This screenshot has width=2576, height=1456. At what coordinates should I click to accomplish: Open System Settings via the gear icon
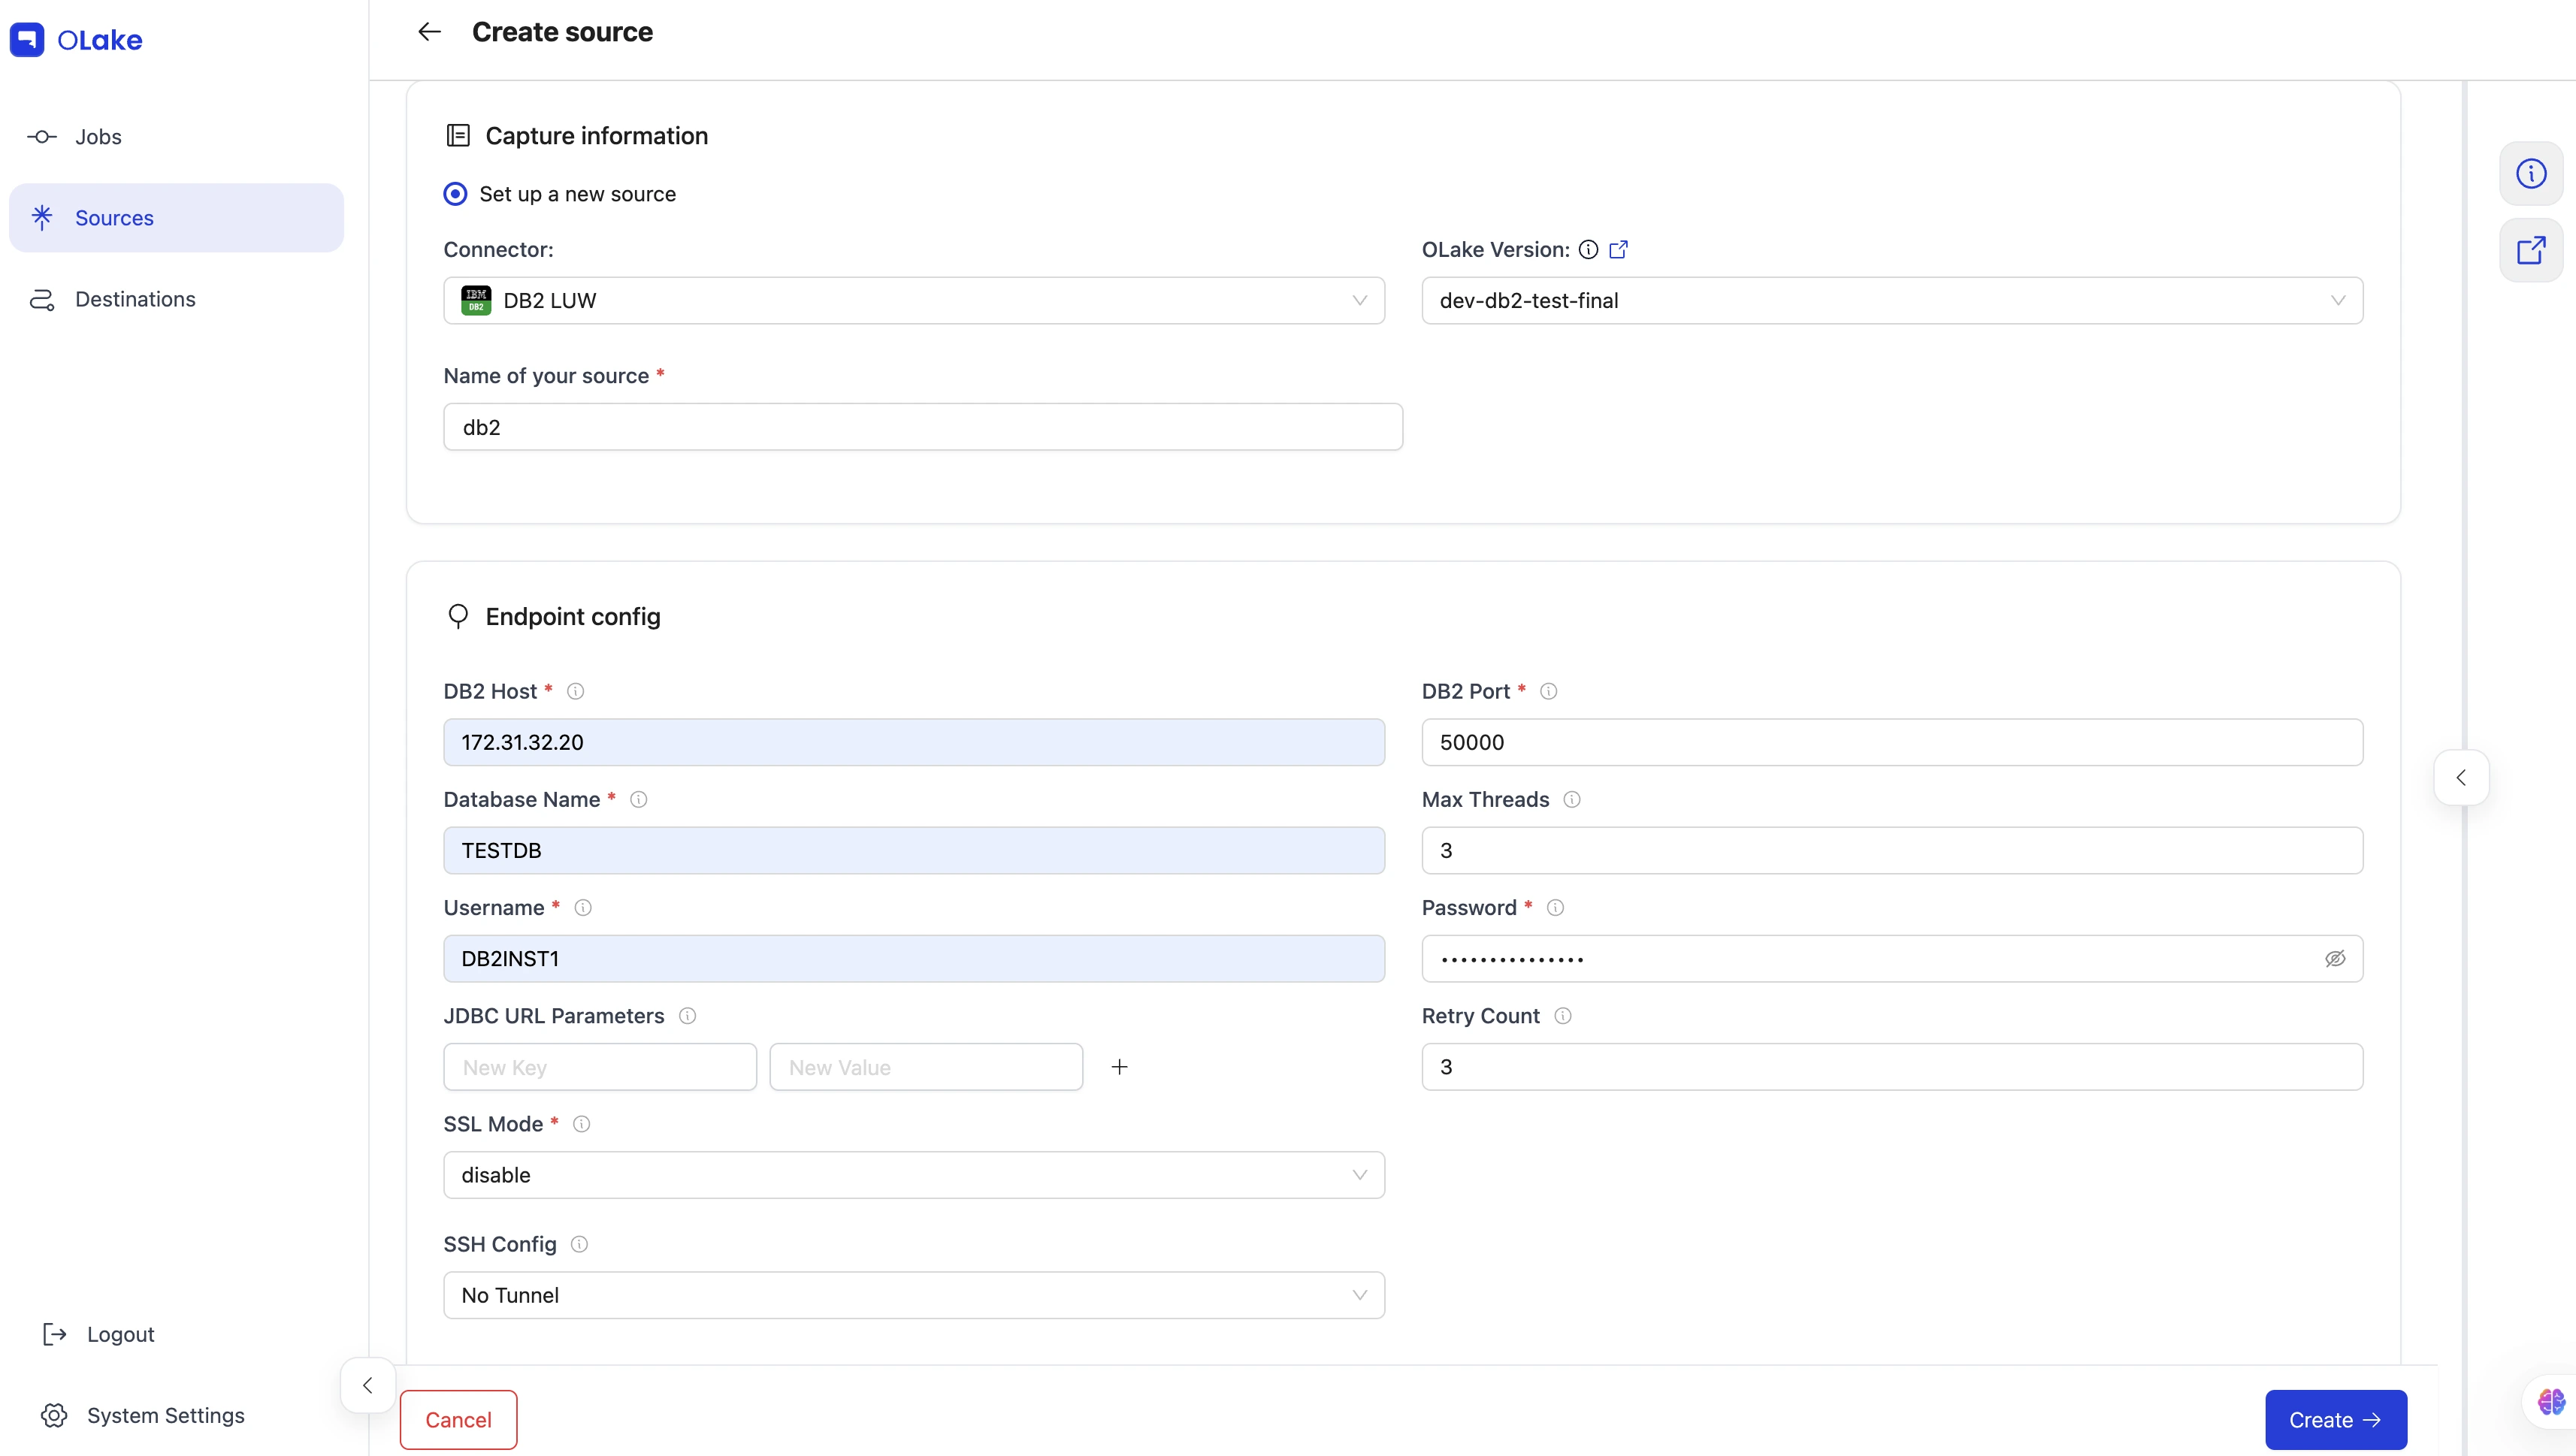(55, 1415)
